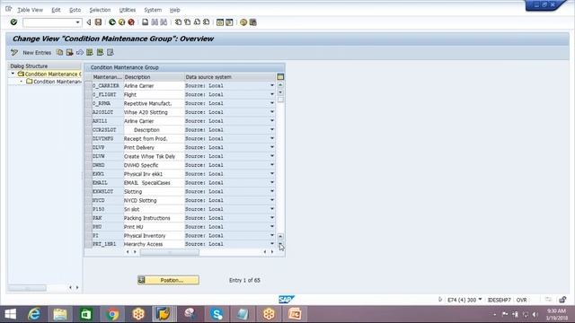Select row selector for P150
The height and width of the screenshot is (323, 575).
point(88,209)
